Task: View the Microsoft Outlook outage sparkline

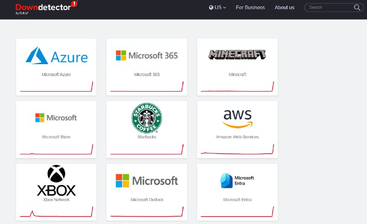Action: tap(147, 212)
